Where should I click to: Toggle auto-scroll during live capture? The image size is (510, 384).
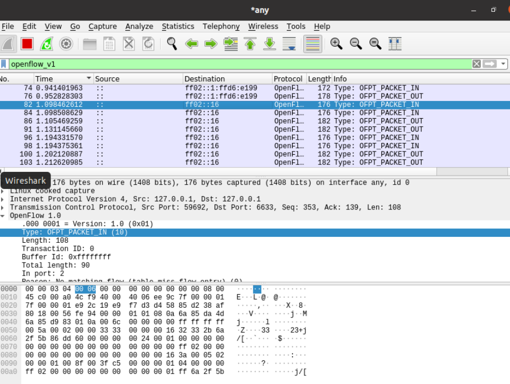pos(289,44)
